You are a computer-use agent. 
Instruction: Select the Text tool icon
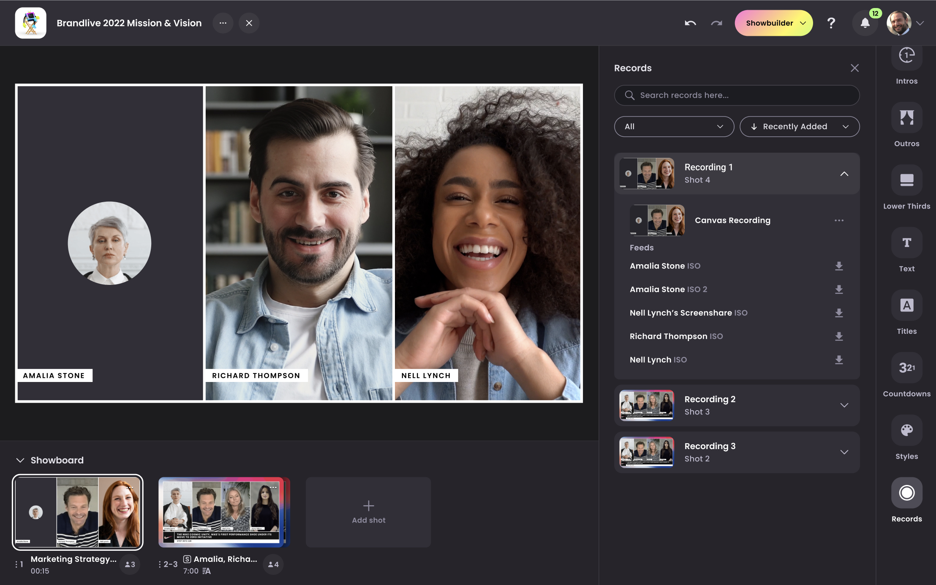tap(906, 243)
